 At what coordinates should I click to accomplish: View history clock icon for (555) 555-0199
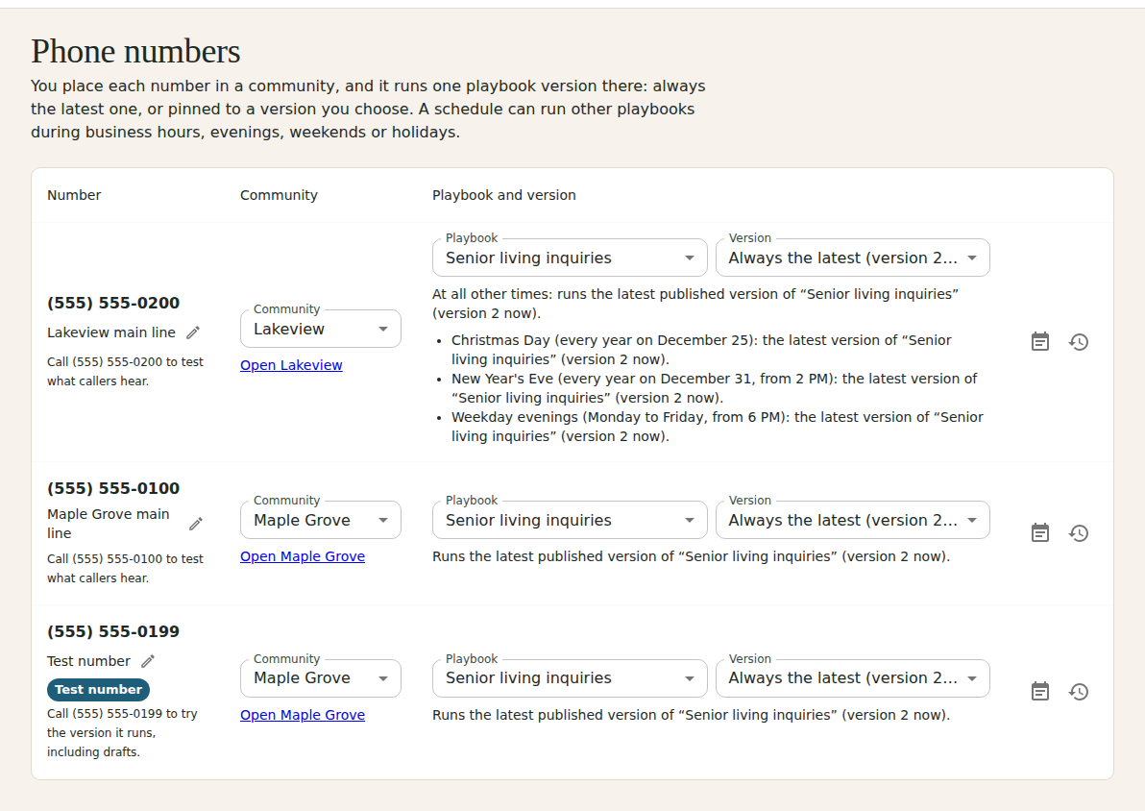pyautogui.click(x=1079, y=691)
